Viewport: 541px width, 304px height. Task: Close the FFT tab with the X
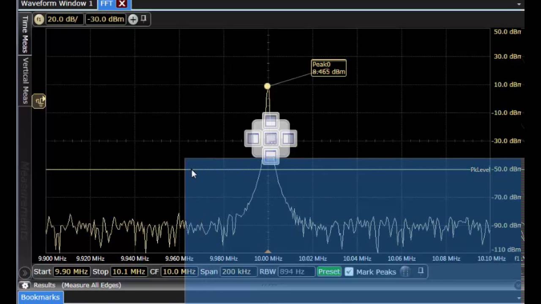[x=122, y=4]
